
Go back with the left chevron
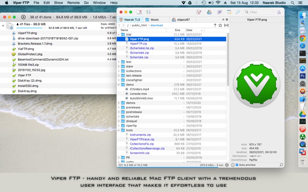(119, 25)
